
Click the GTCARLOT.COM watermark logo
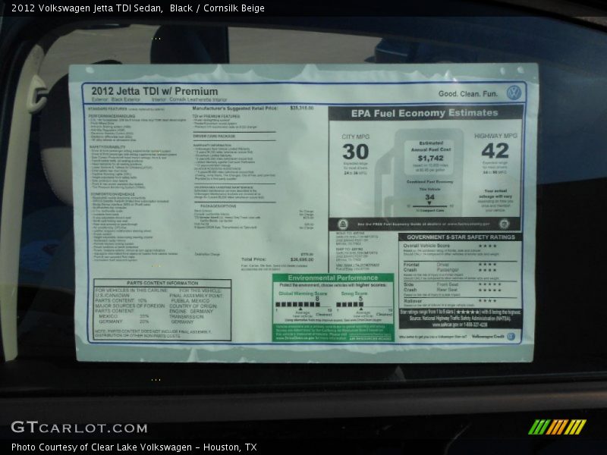point(79,427)
